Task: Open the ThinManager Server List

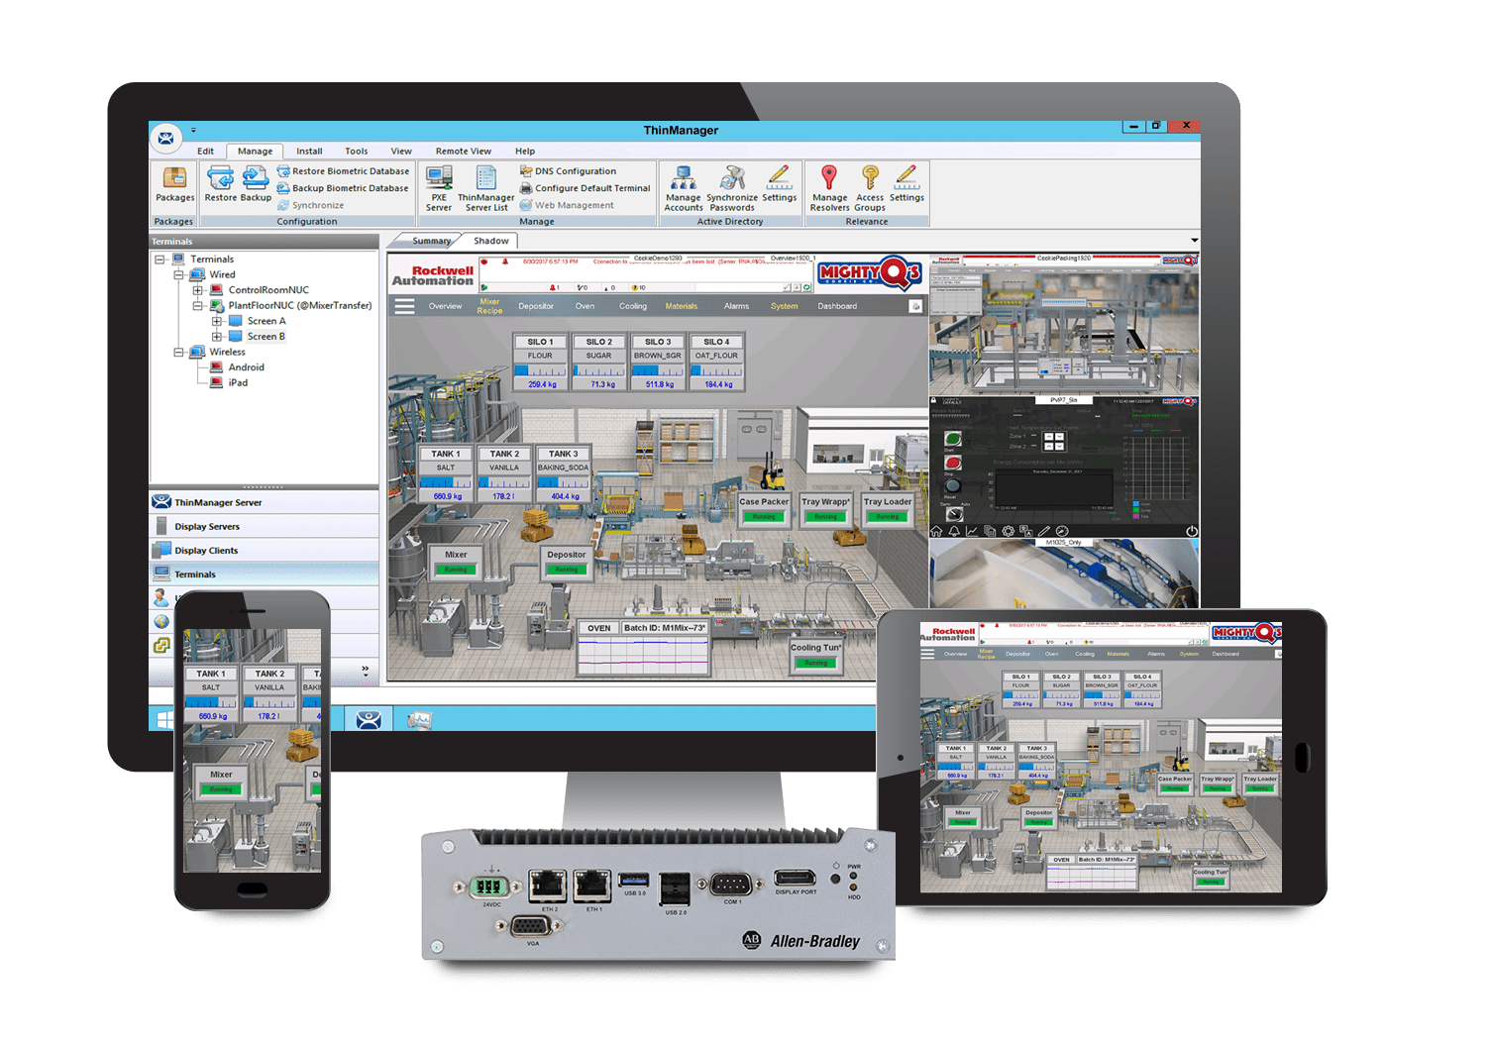Action: (x=486, y=188)
